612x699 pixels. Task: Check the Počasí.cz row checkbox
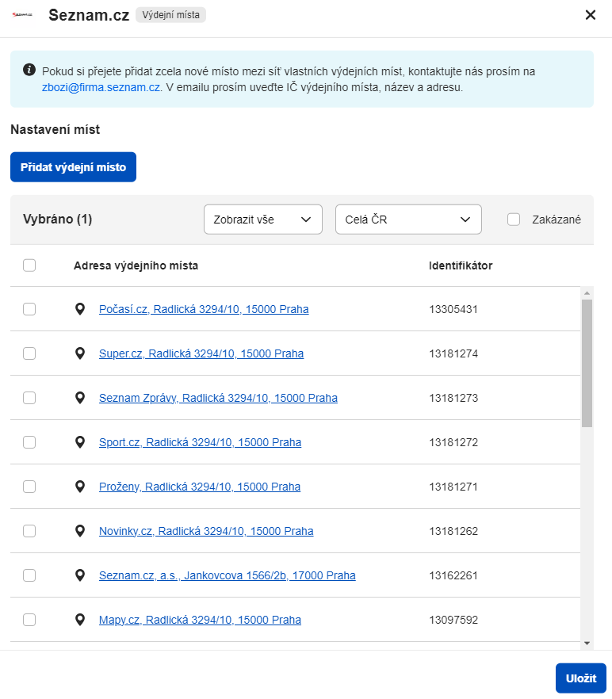29,309
